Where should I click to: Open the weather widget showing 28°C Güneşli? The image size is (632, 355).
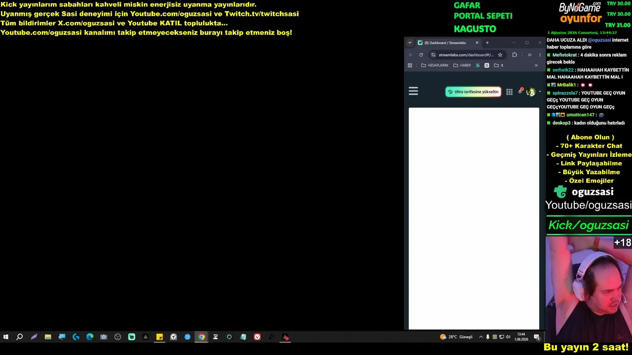click(456, 337)
